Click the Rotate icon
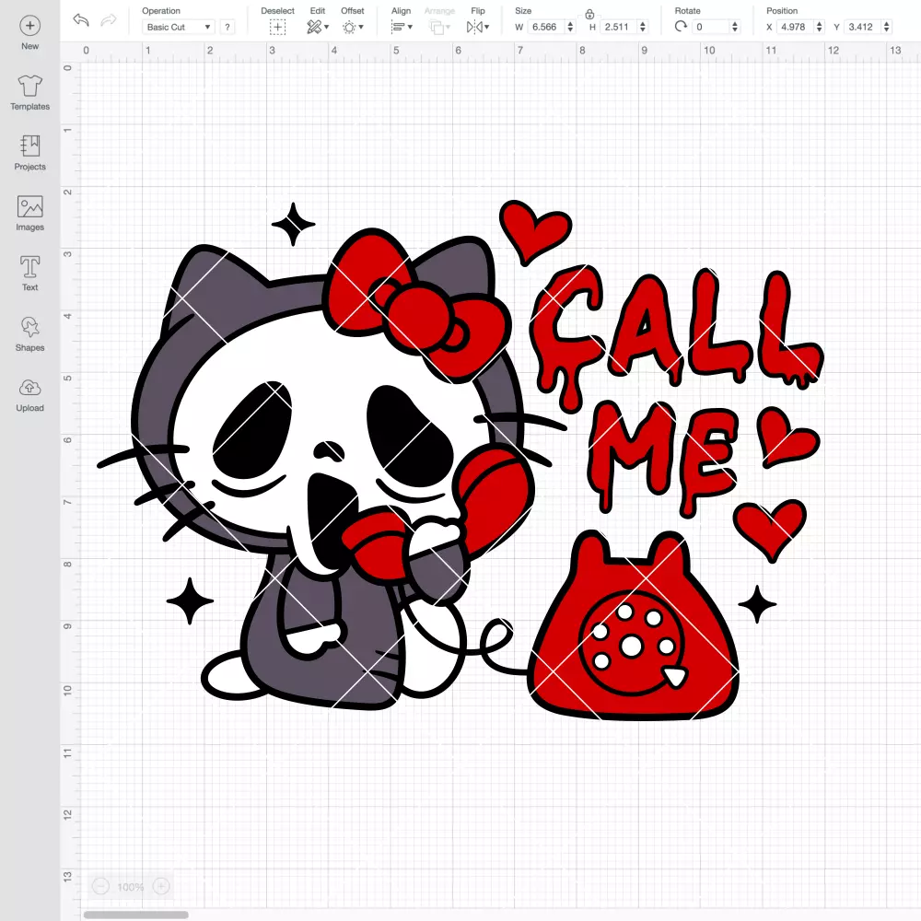Viewport: 921px width, 921px height. pyautogui.click(x=681, y=27)
